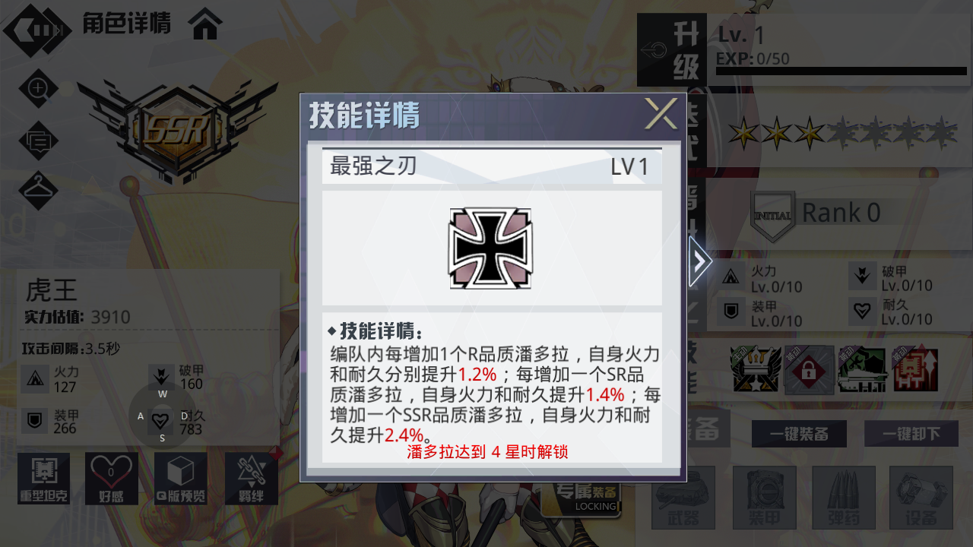
Task: Select the 重型坦克 heavy tank icon
Action: pos(43,479)
